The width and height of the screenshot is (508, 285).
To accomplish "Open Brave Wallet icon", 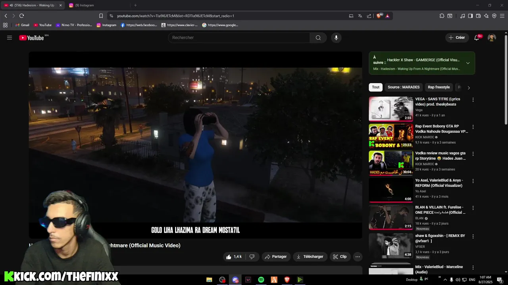I will coord(478,16).
